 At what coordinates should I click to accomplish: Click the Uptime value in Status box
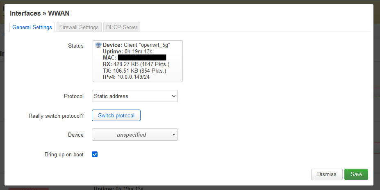(x=138, y=51)
